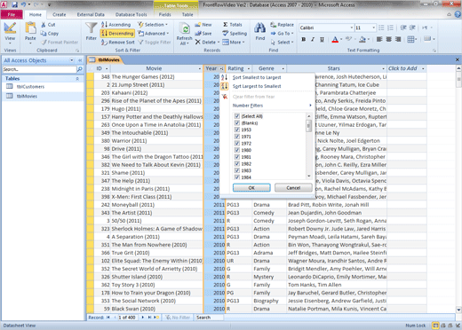The width and height of the screenshot is (462, 330).
Task: Apply underline text formatting
Action: tap(322, 39)
